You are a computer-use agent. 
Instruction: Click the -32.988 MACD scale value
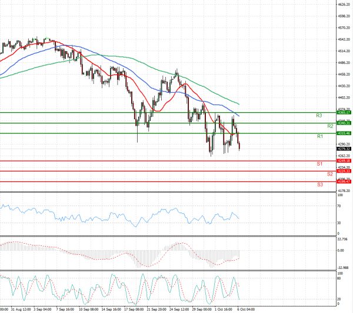342,268
